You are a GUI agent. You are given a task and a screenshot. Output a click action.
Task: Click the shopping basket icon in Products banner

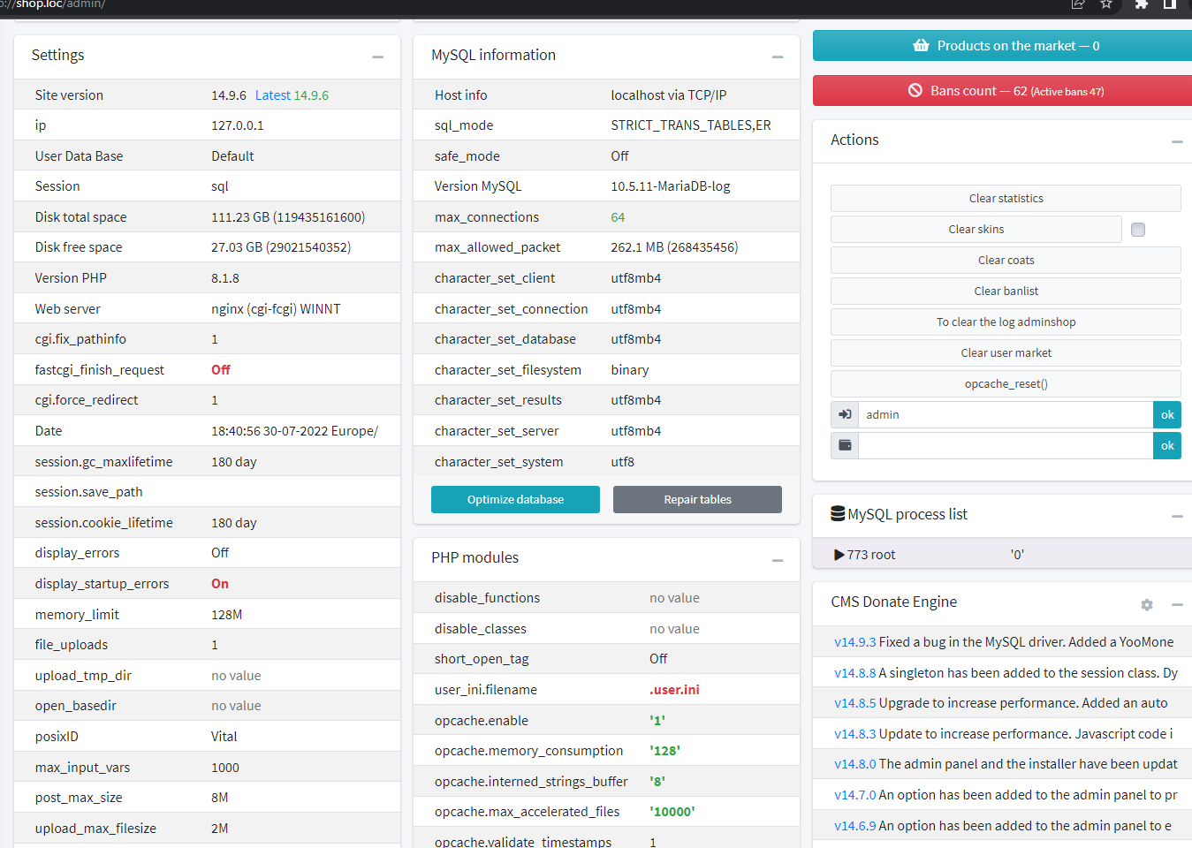921,46
